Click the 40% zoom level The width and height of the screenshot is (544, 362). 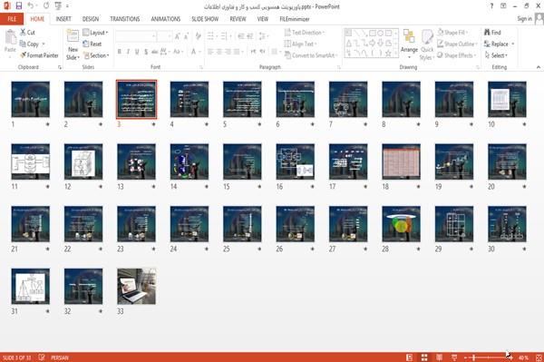(523, 357)
